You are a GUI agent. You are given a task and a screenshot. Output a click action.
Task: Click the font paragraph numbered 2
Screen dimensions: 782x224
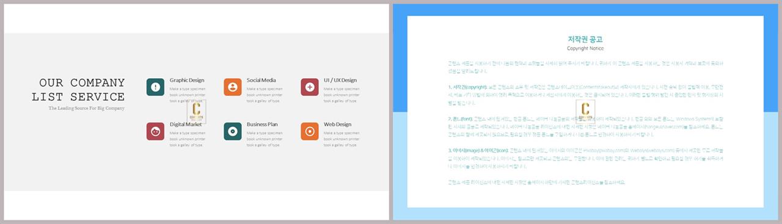585,126
